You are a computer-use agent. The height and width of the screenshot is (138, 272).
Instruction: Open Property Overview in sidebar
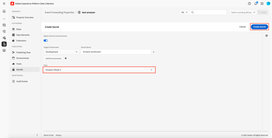(25, 17)
